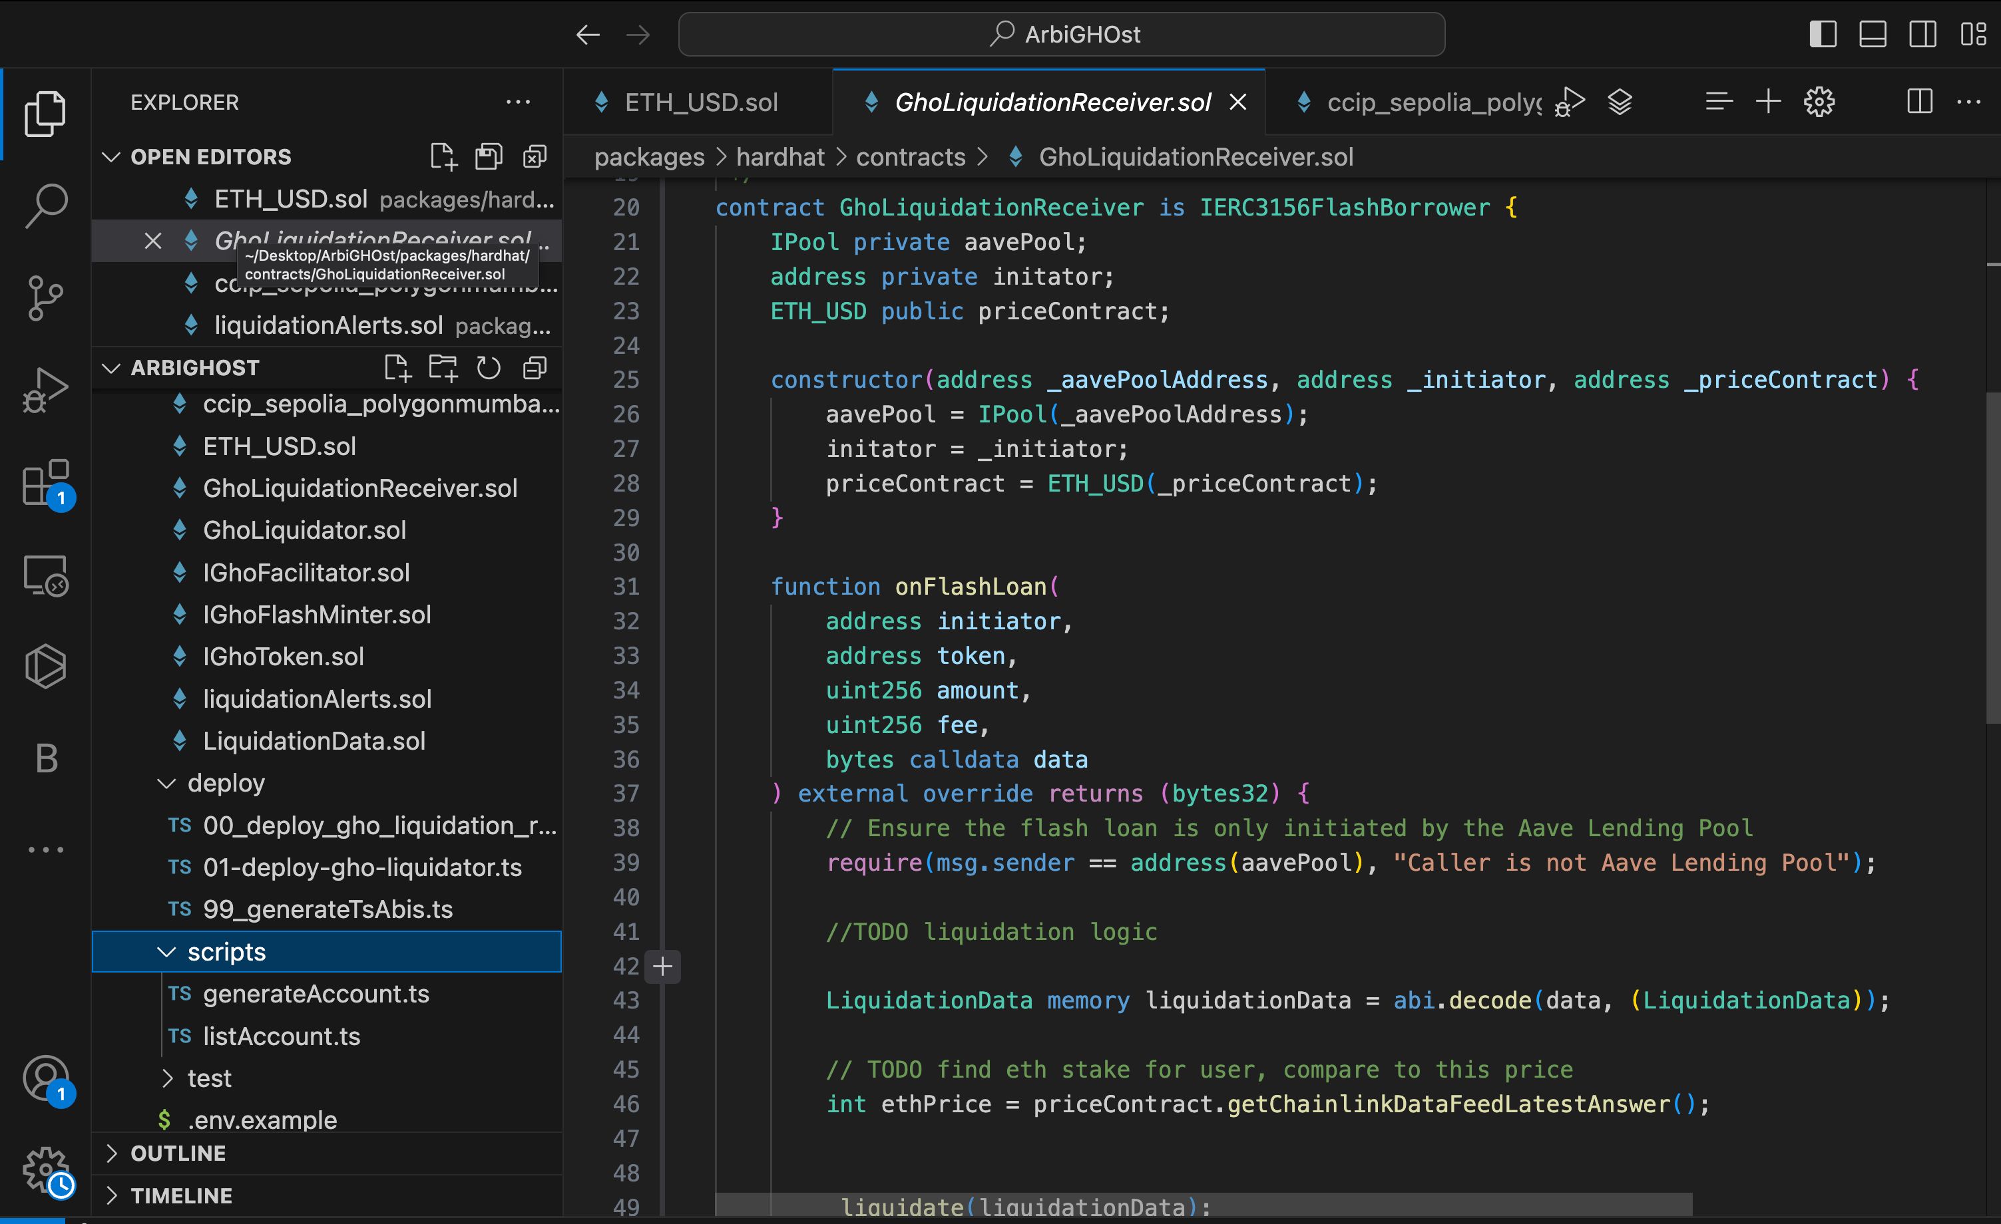Show additional views ellipsis in activity bar
This screenshot has height=1224, width=2001.
45,850
